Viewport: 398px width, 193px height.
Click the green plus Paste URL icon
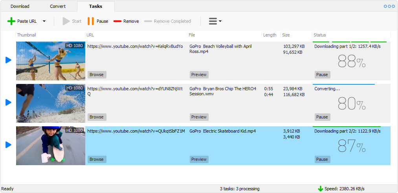tap(11, 21)
